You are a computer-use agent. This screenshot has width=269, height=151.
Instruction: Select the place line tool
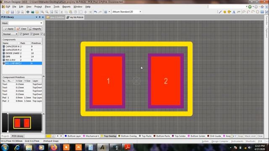coord(220,12)
